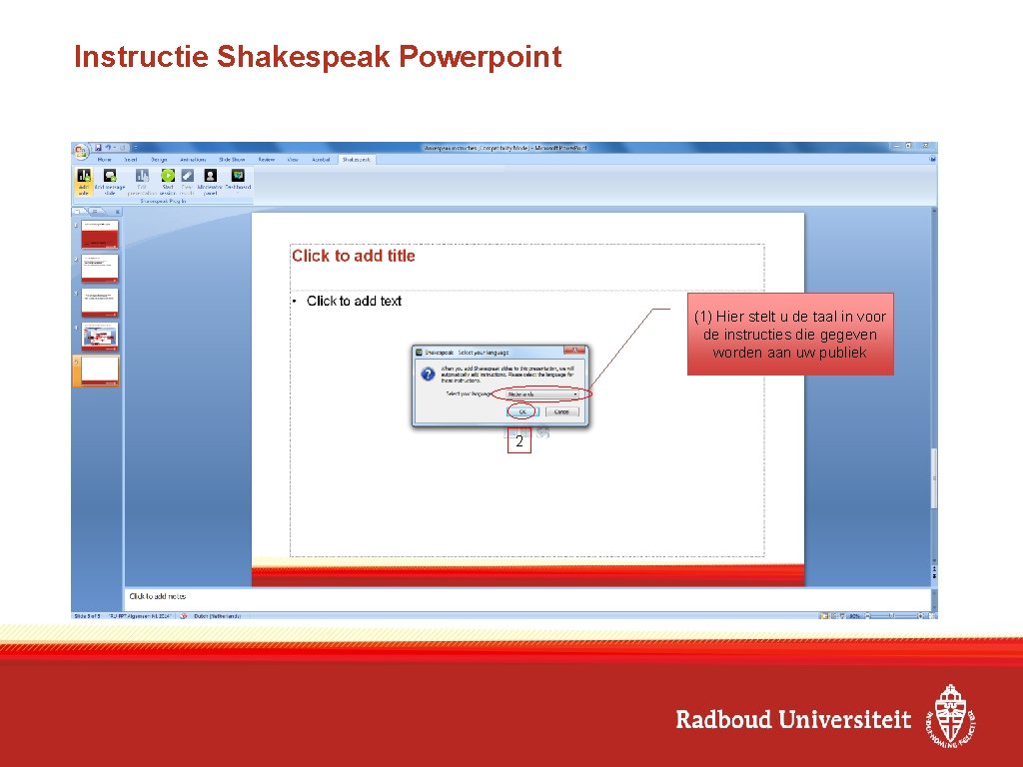The height and width of the screenshot is (767, 1023).
Task: Open the Slide Show ribbon tab
Action: pyautogui.click(x=232, y=159)
